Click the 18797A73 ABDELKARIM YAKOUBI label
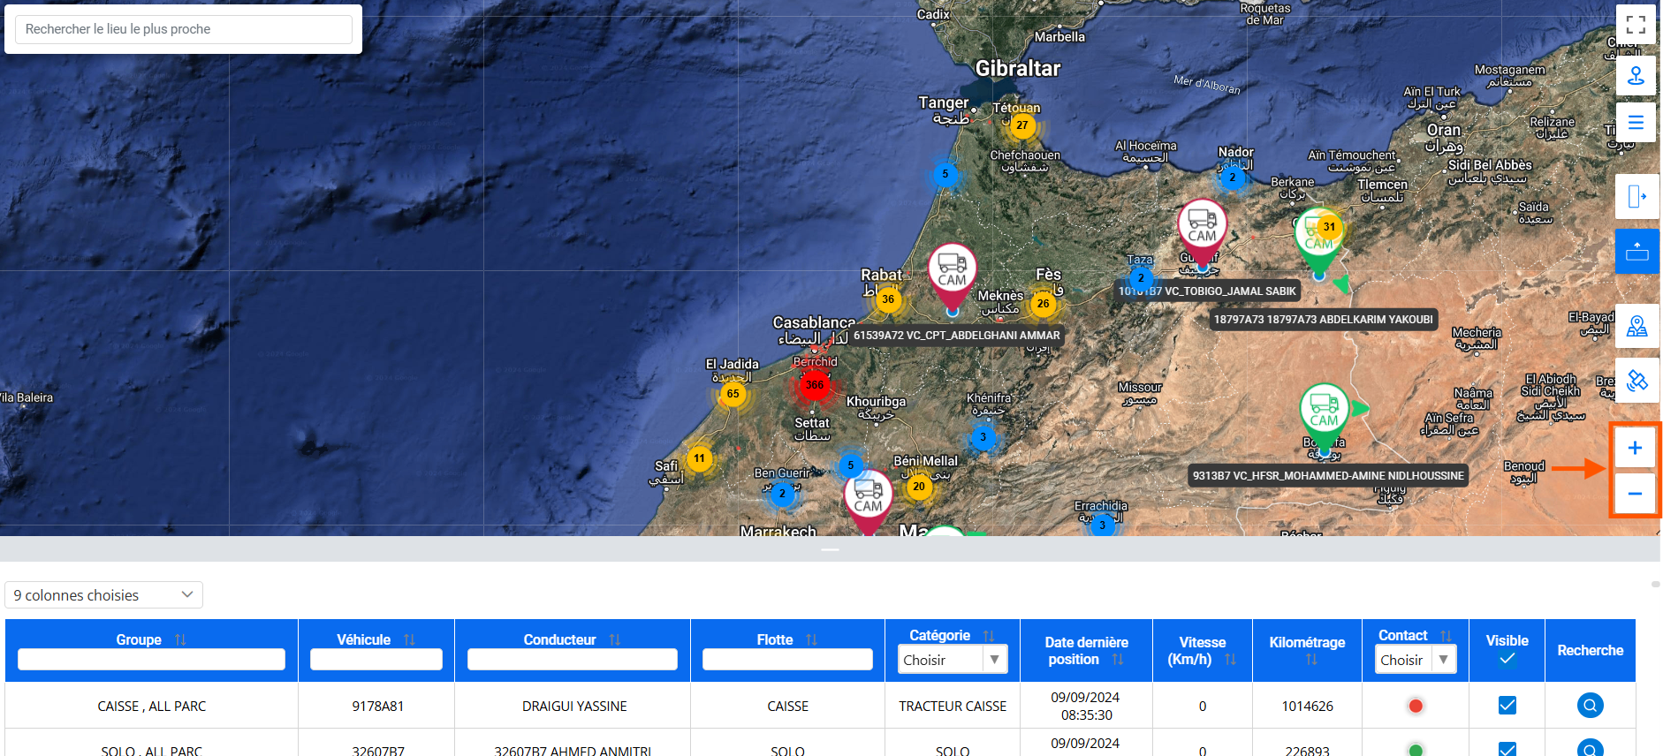The height and width of the screenshot is (756, 1663). (1323, 320)
